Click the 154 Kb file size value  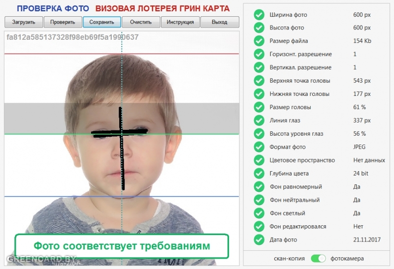click(362, 41)
